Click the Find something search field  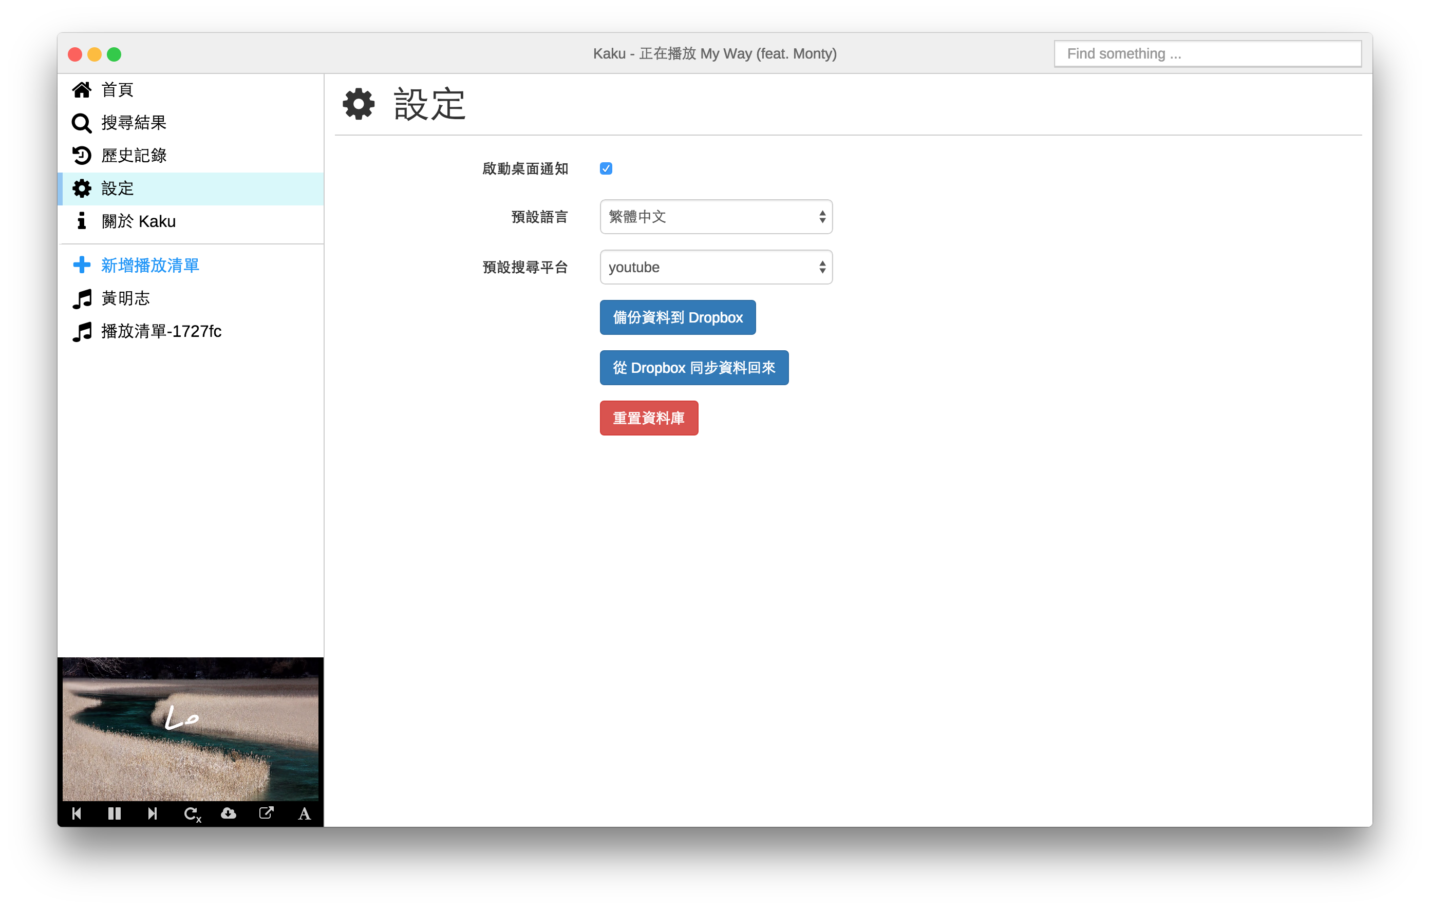pyautogui.click(x=1207, y=54)
